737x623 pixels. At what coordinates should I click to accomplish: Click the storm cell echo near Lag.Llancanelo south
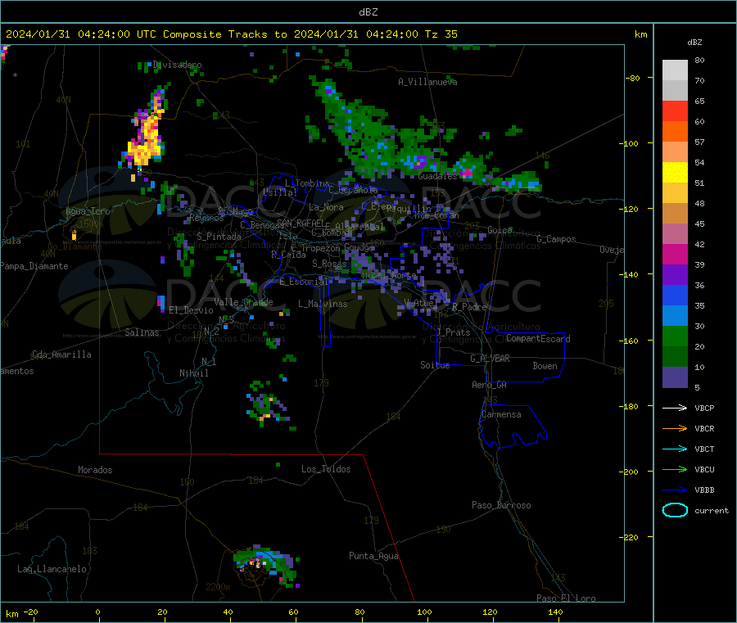266,565
